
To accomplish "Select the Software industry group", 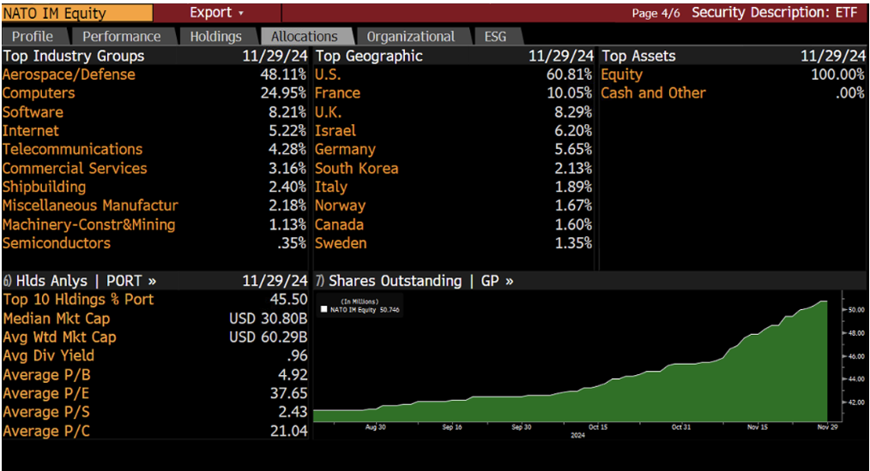I will [154, 112].
